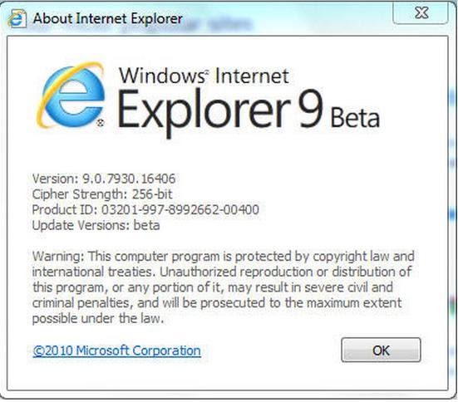
Task: Click the Update Versions beta line
Action: pyautogui.click(x=96, y=225)
